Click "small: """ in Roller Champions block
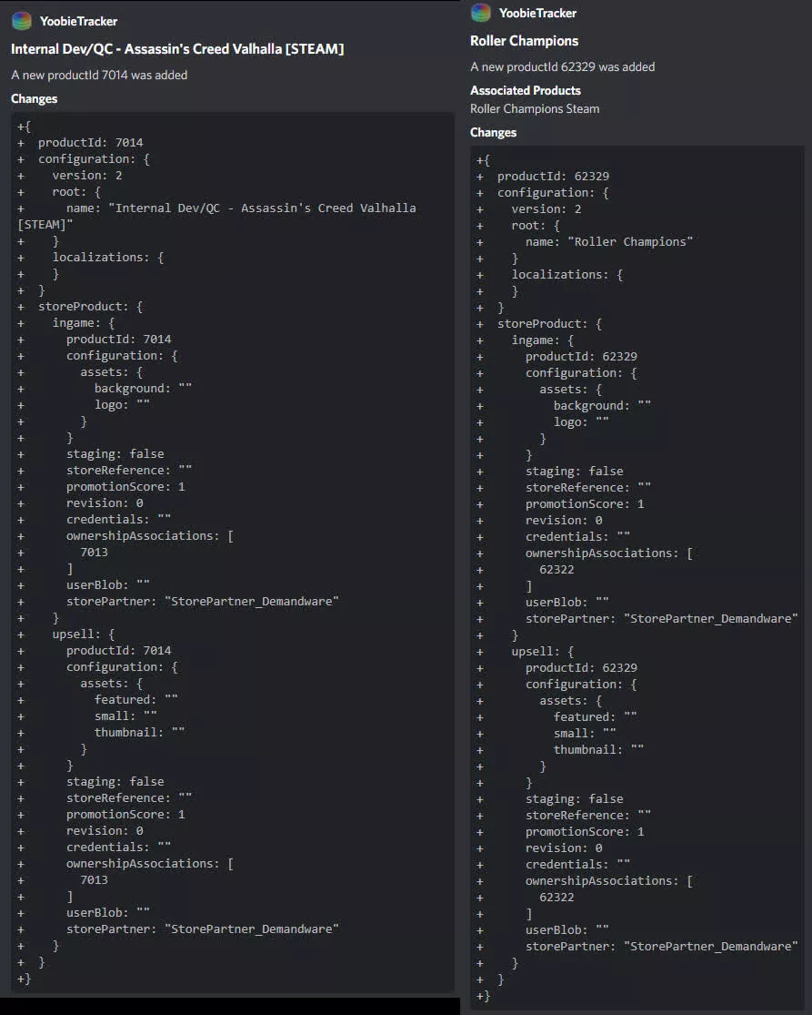This screenshot has height=1015, width=812. (x=585, y=734)
